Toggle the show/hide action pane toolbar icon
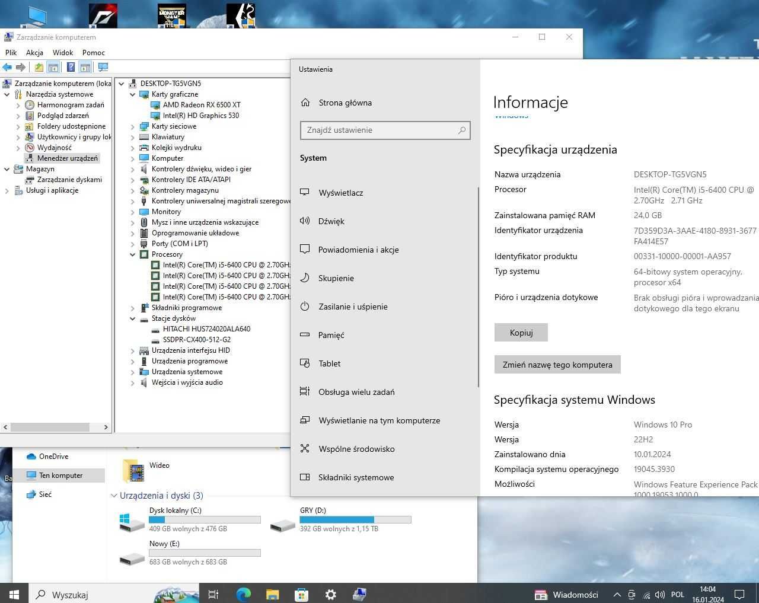 pyautogui.click(x=85, y=67)
